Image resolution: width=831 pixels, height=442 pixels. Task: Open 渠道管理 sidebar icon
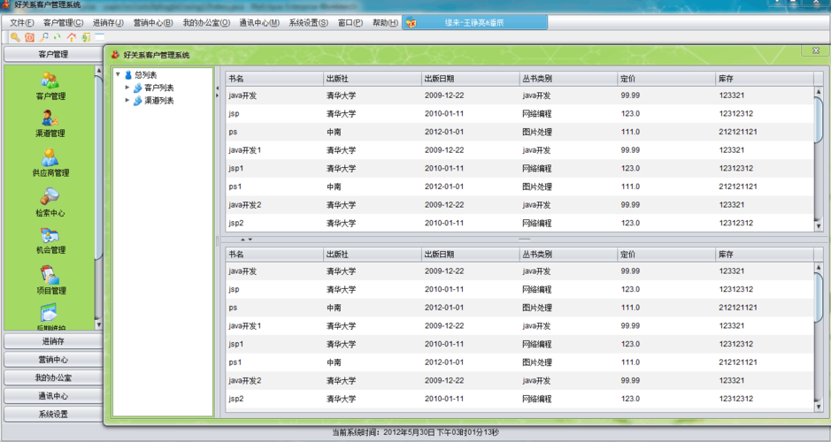coord(50,118)
